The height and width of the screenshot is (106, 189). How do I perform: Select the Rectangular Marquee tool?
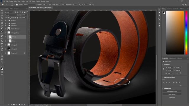pos(2,13)
